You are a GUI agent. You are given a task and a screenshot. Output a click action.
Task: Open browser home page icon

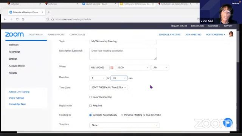point(23,19)
